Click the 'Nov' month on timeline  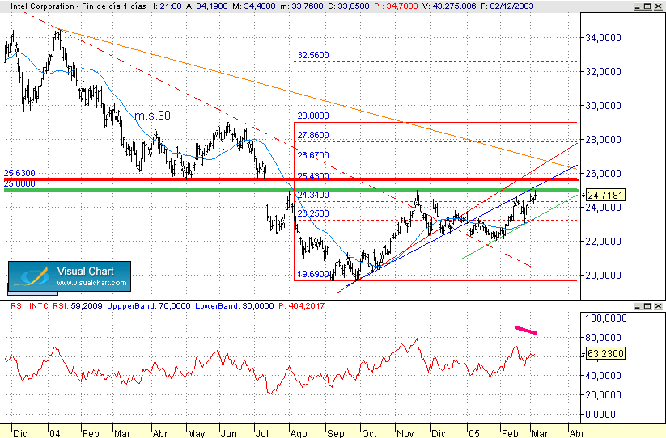tap(405, 433)
